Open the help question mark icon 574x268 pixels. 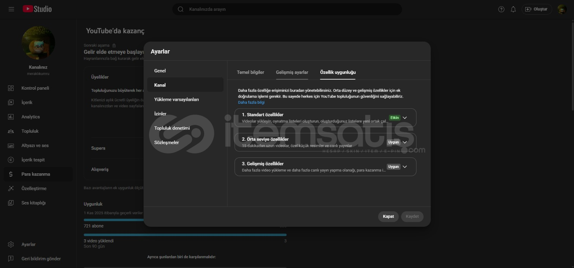501,9
